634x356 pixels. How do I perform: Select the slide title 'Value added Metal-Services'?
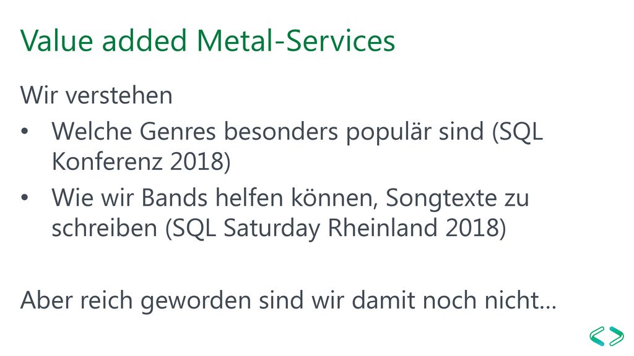pyautogui.click(x=207, y=41)
